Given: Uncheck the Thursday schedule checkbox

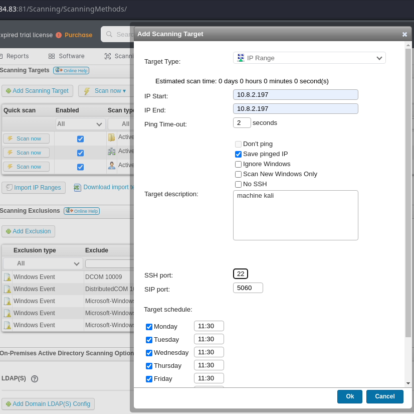Looking at the screenshot, I should 149,366.
